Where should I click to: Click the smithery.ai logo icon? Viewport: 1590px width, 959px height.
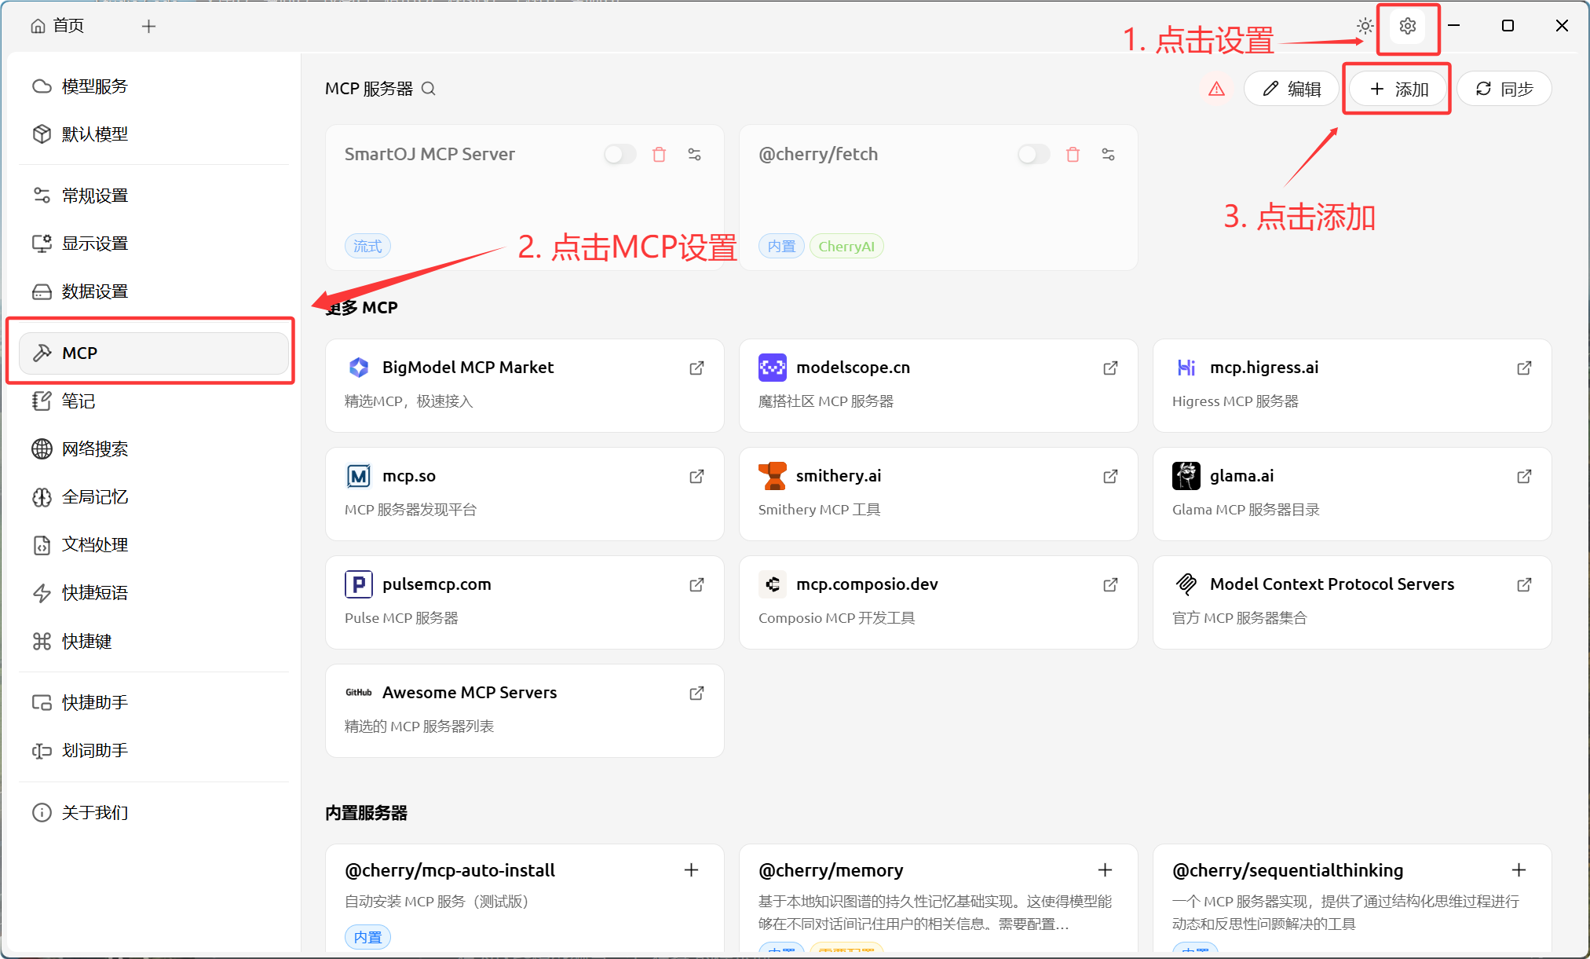[x=773, y=476]
